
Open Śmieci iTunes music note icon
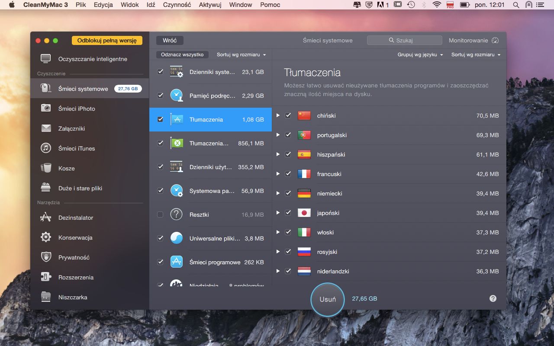pyautogui.click(x=46, y=148)
